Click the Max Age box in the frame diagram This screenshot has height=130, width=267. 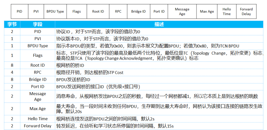coord(207,11)
